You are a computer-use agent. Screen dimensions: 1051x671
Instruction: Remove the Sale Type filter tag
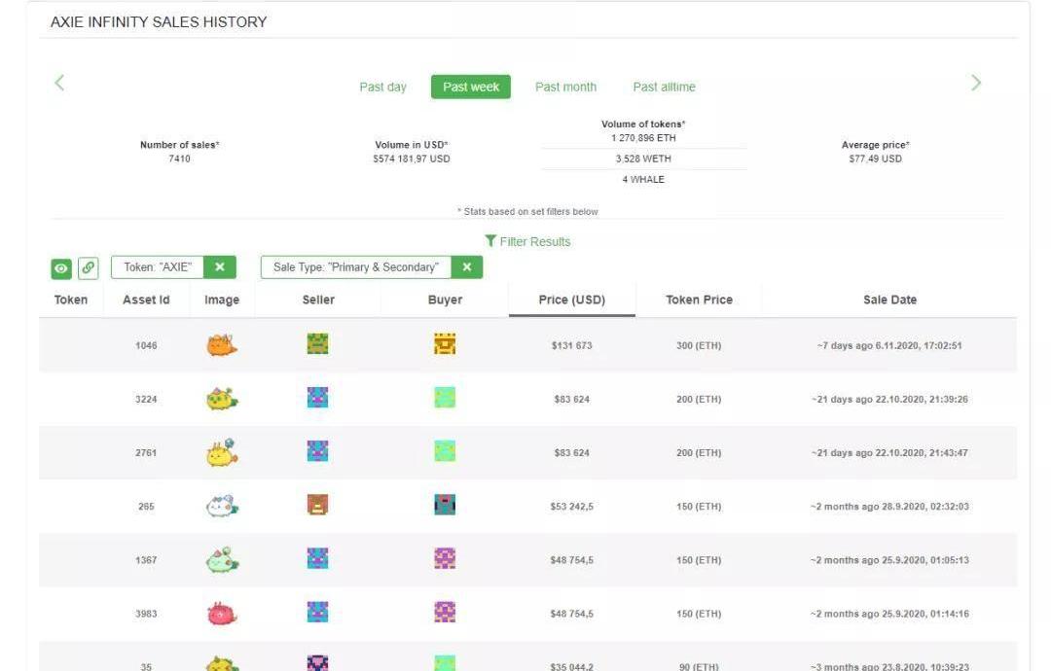click(466, 267)
